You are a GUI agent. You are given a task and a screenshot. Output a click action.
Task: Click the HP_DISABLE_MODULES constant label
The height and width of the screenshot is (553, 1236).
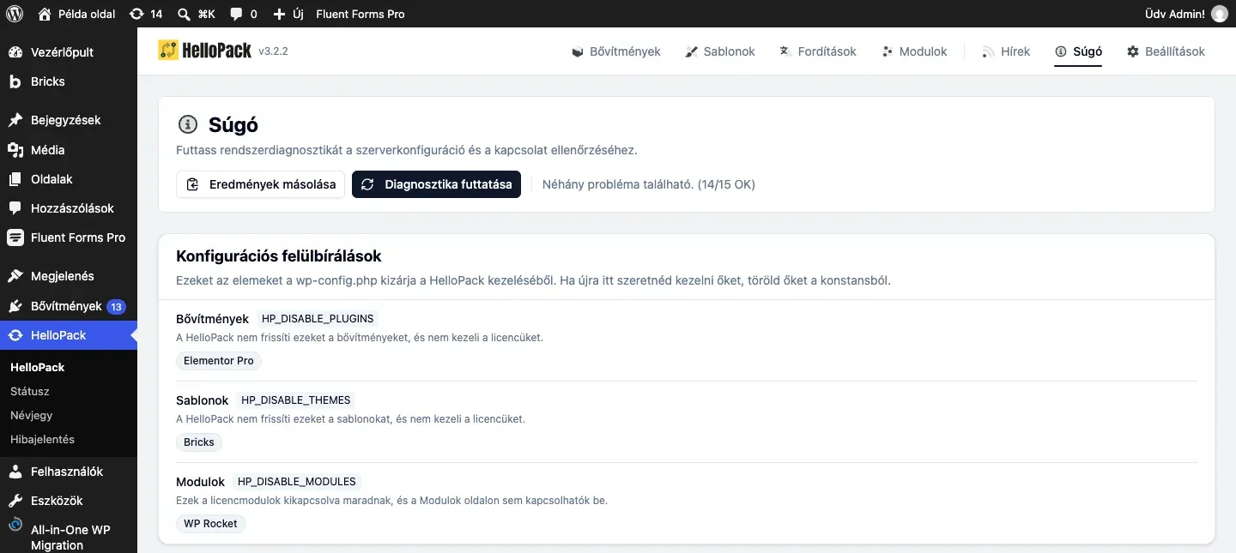tap(297, 482)
